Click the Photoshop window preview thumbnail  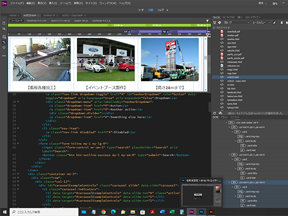pyautogui.click(x=201, y=195)
